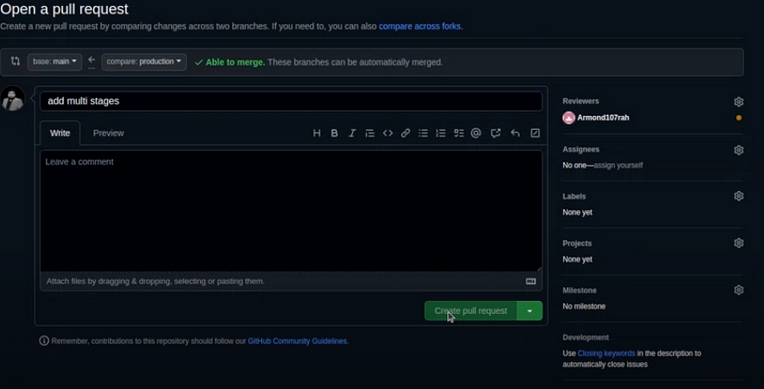Click the Projects section heading
Viewport: 764px width, 389px height.
[577, 243]
